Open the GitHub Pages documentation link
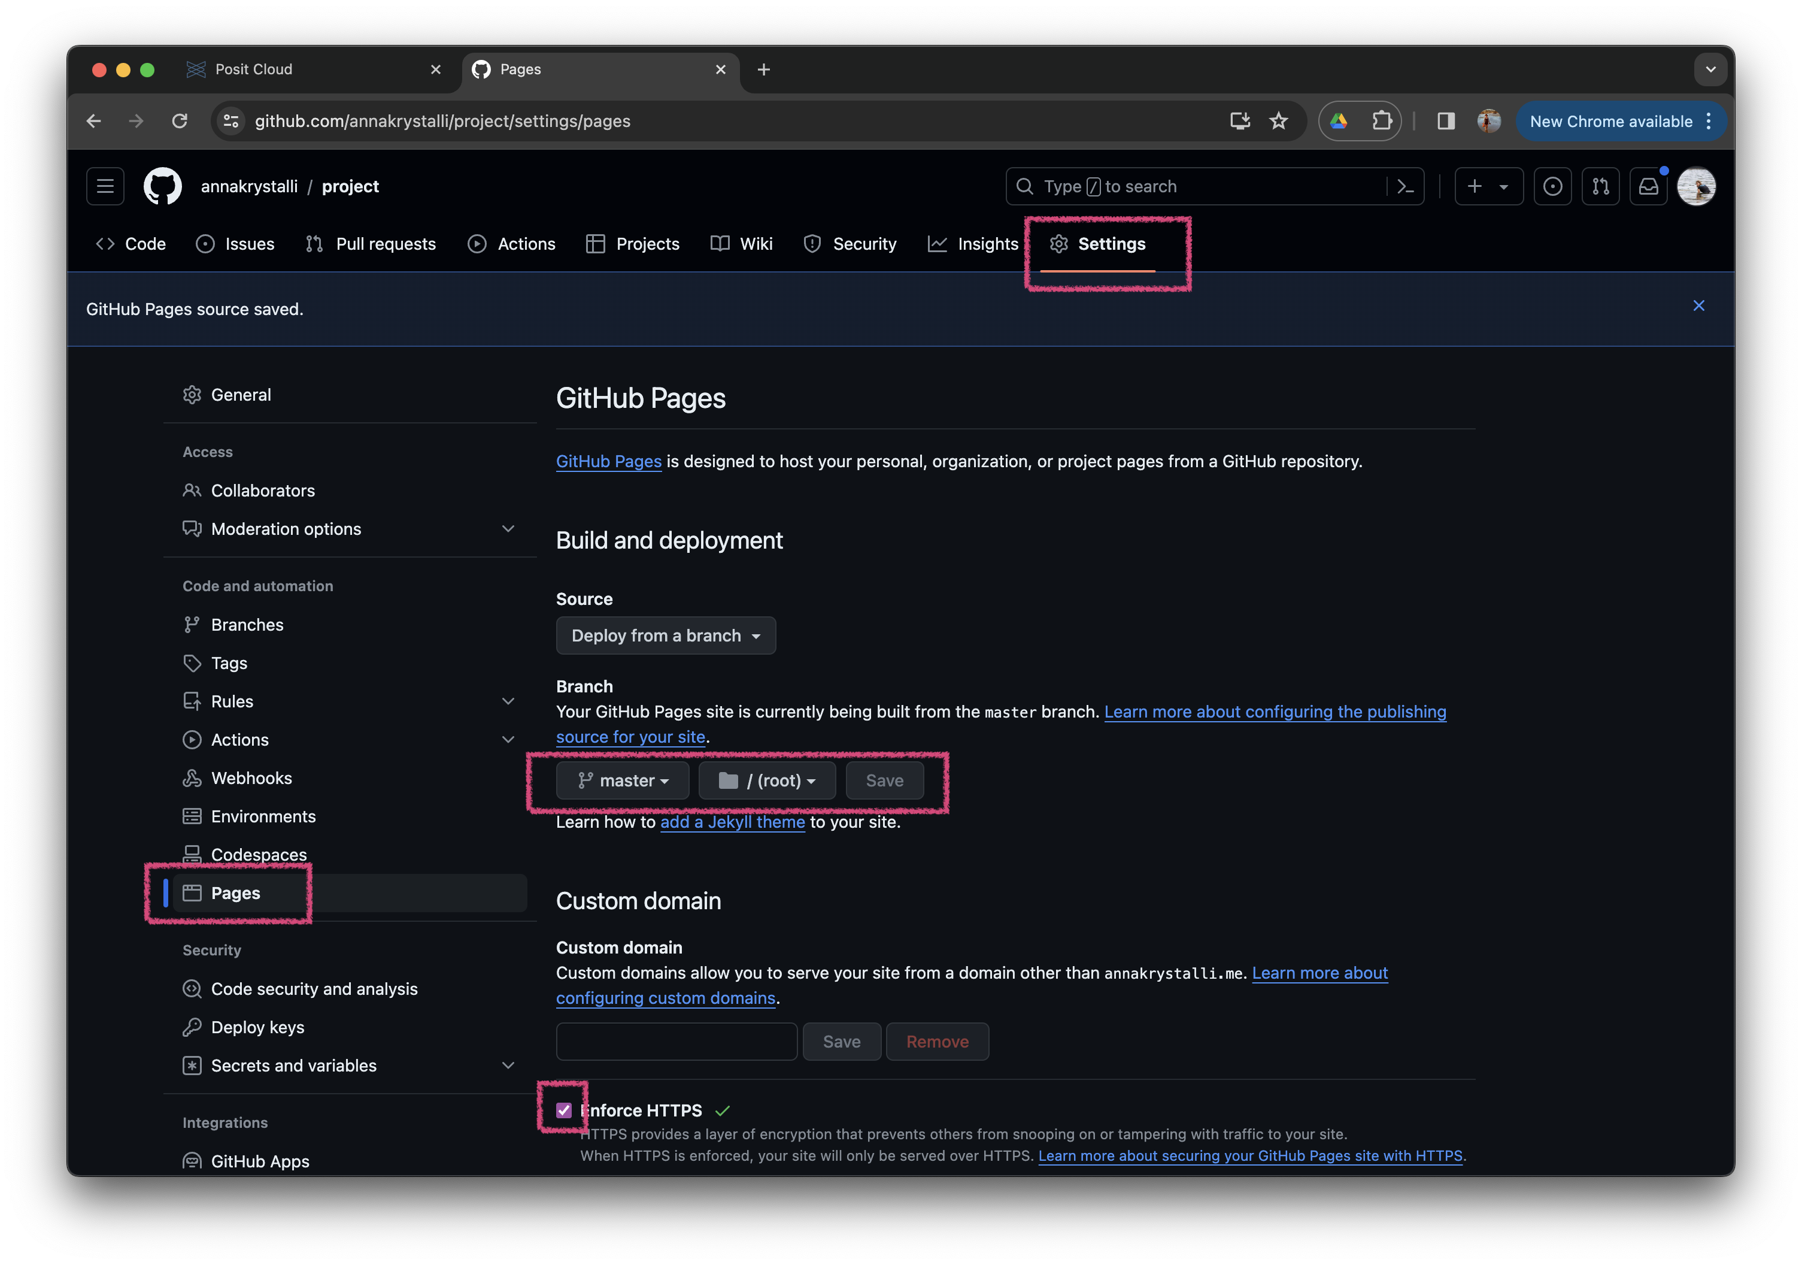The width and height of the screenshot is (1802, 1265). coord(608,462)
